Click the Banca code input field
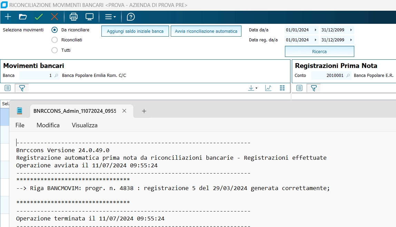The height and width of the screenshot is (227, 396). pyautogui.click(x=36, y=76)
